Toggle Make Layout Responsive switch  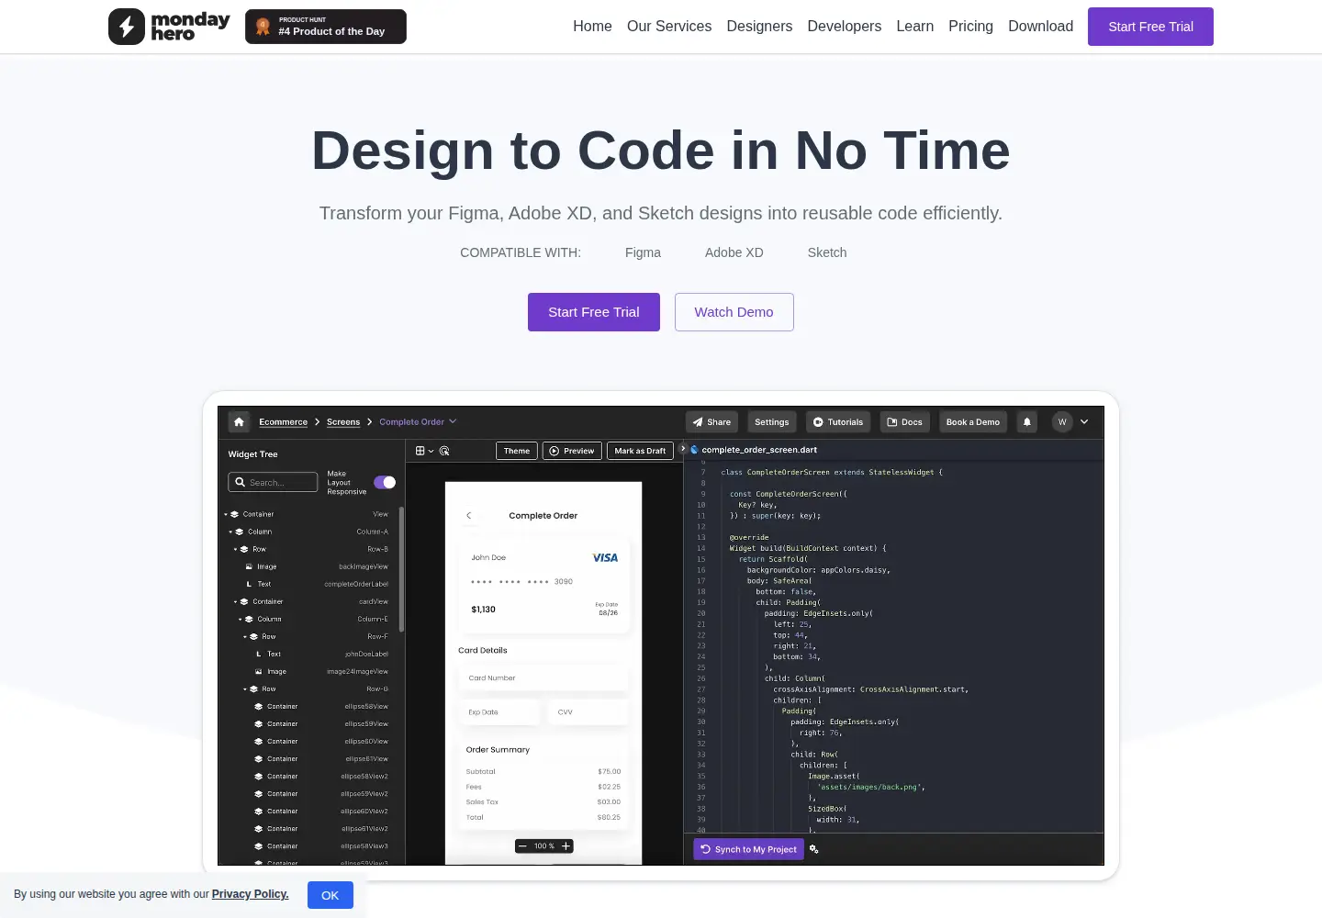tap(385, 483)
